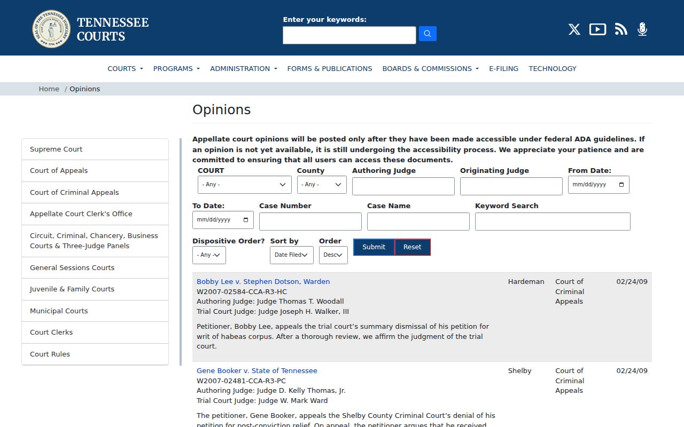The image size is (684, 427).
Task: Open Court Clerks sidebar link
Action: click(95, 333)
